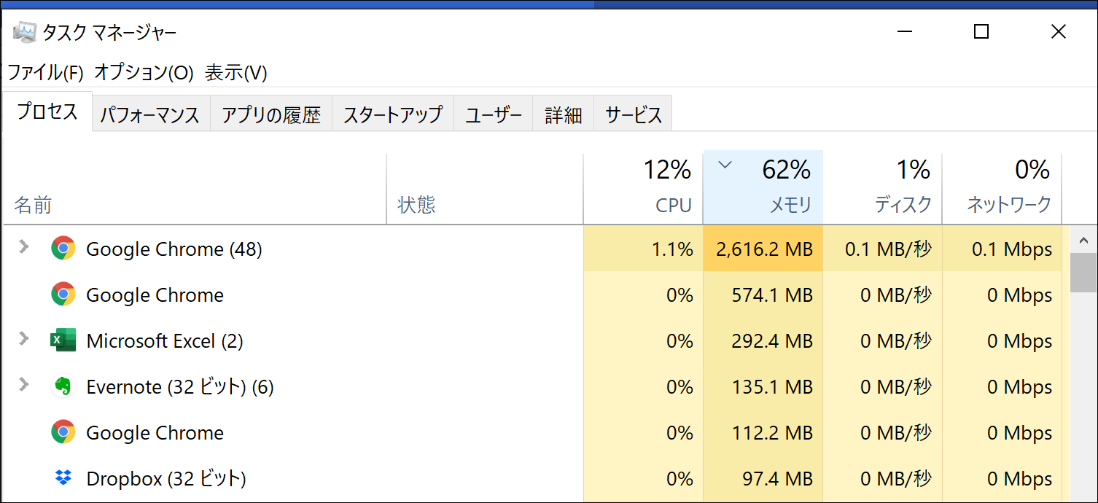The image size is (1098, 503).
Task: Expand the Google Chrome (48) process group
Action: point(24,246)
